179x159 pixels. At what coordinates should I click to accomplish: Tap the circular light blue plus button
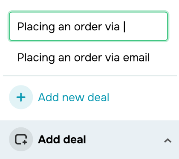[21, 97]
